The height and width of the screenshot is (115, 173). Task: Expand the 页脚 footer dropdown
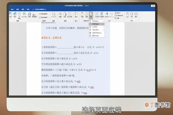(86, 18)
